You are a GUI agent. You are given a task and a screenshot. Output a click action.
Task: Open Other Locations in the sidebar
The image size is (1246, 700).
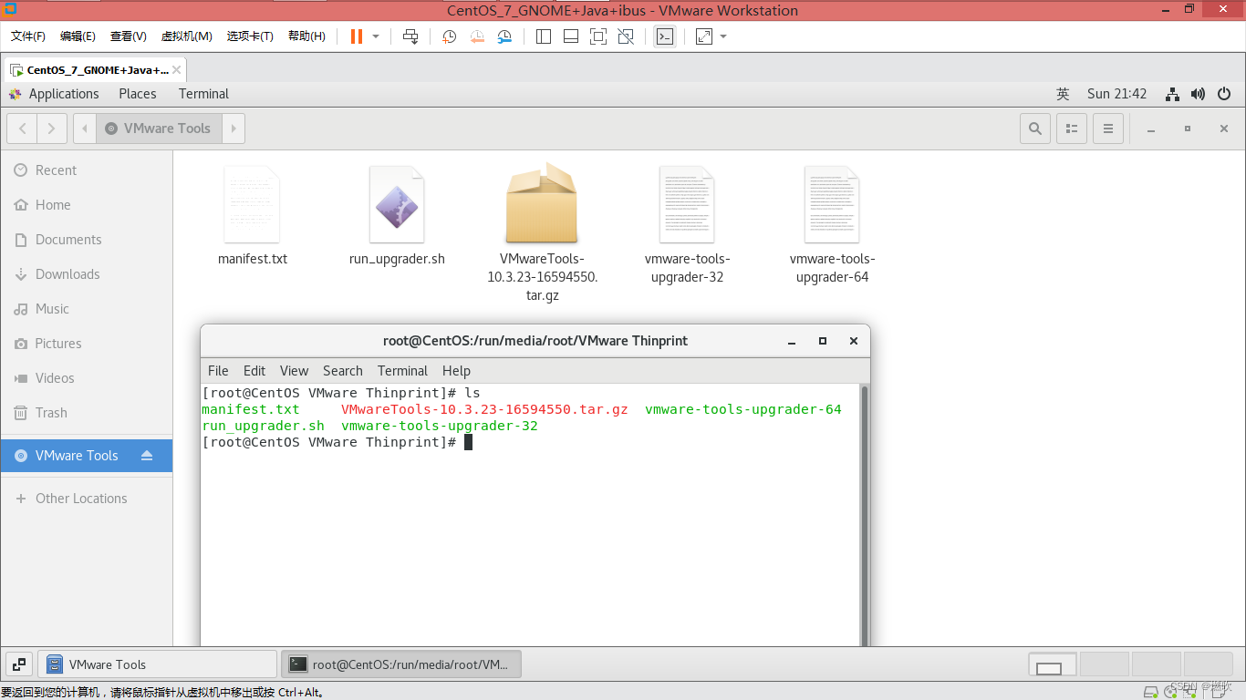[x=87, y=499]
